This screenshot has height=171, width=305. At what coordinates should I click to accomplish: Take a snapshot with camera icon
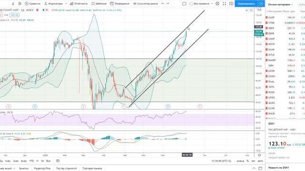pyautogui.click(x=231, y=4)
